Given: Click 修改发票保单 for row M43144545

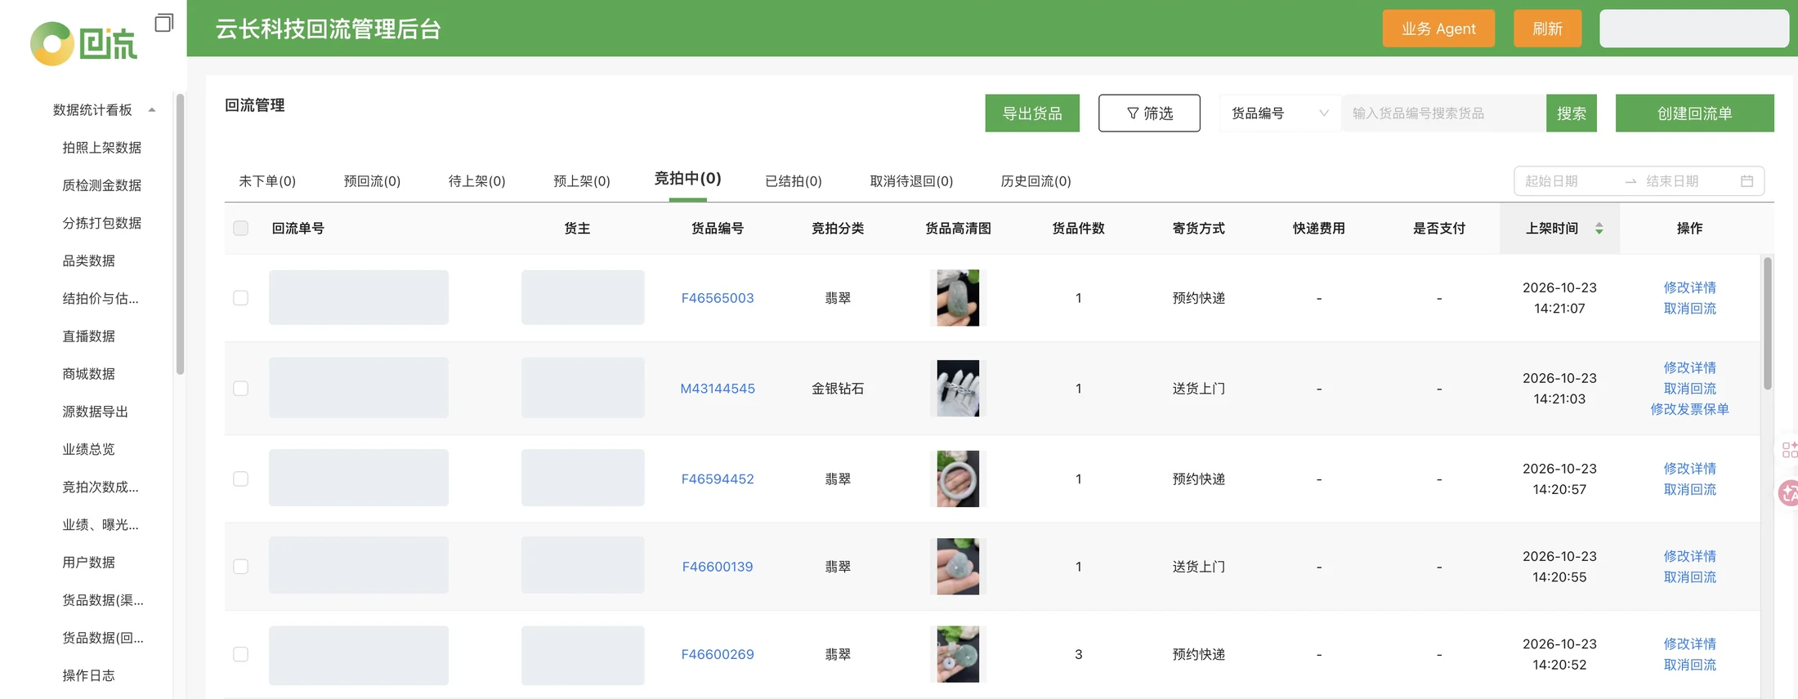Looking at the screenshot, I should [1689, 409].
